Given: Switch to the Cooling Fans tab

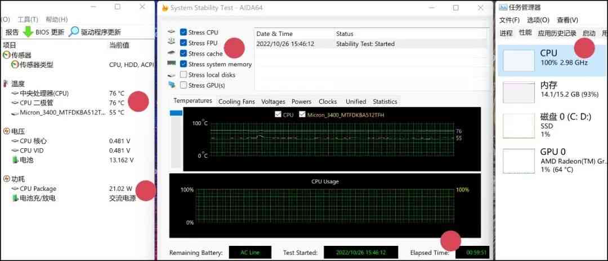Looking at the screenshot, I should tap(236, 102).
